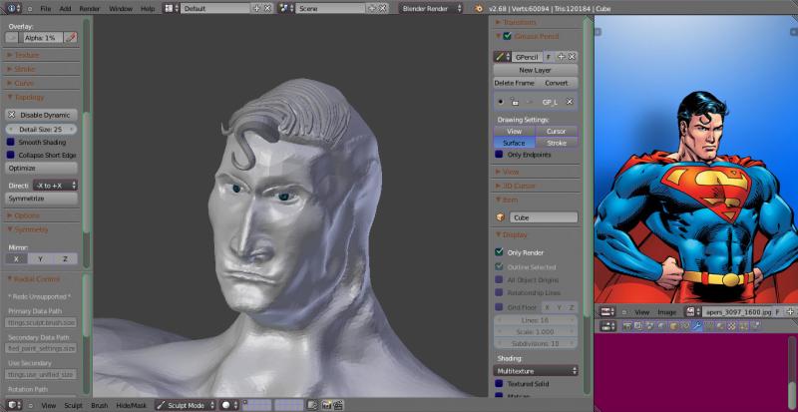Enable the Textured Solid checkbox
Screen dimensions: 798x412
[x=500, y=383]
